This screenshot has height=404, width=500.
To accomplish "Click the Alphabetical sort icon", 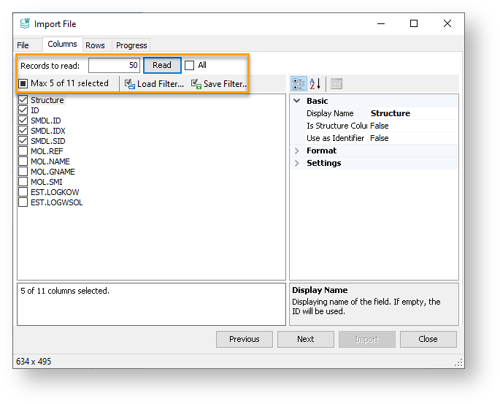I will click(x=315, y=84).
